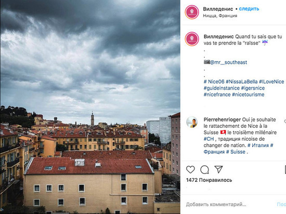
Task: Open the #CH hashtag in comment
Action: click(x=209, y=139)
